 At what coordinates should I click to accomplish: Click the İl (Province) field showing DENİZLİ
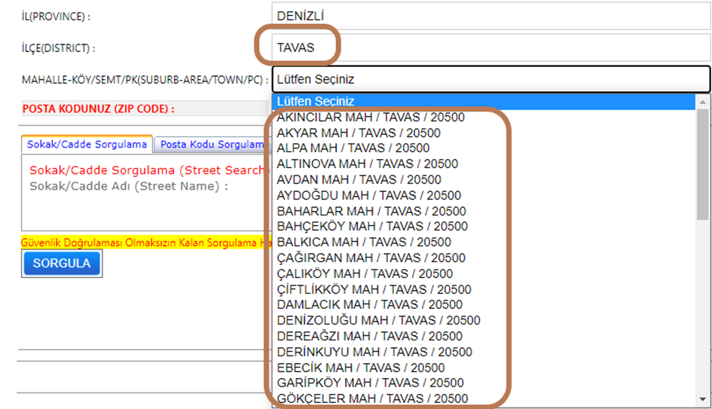tap(490, 15)
